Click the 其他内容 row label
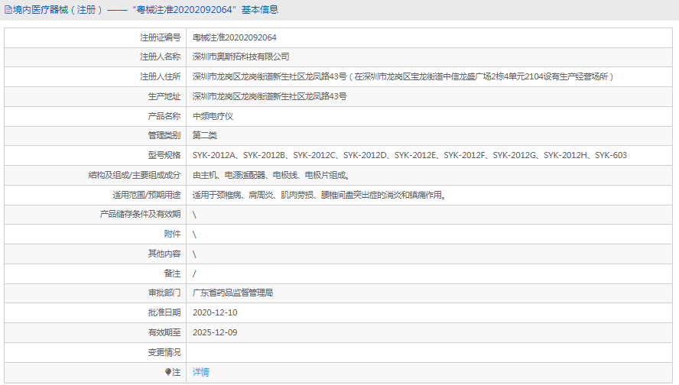This screenshot has height=385, width=679. 164,254
